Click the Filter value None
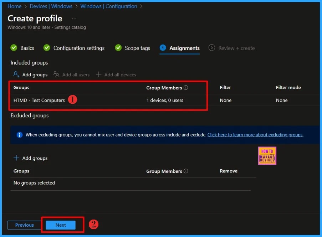This screenshot has height=237, width=322. (225, 101)
